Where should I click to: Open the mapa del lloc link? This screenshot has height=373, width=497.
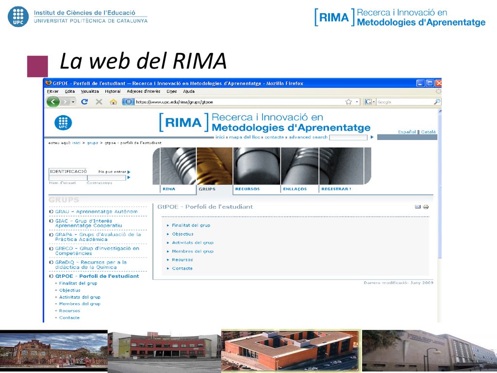pyautogui.click(x=245, y=137)
